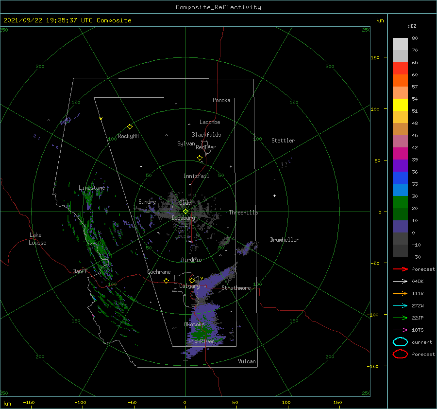Click the Vulcan town label
Viewport: 437px width, 409px height.
pos(247,361)
